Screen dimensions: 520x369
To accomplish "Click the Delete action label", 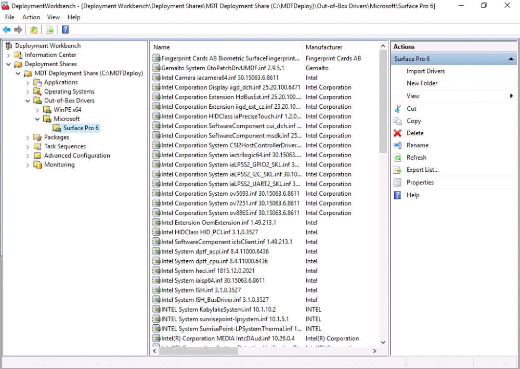I will click(x=415, y=133).
